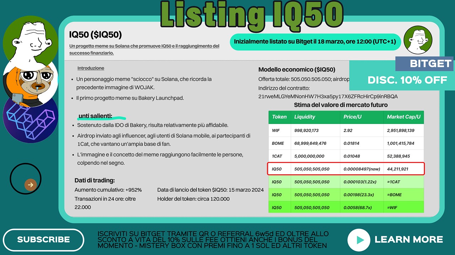Click the Stima del valore di mercato futuro title
Viewport: 455px width, 255px height.
click(341, 105)
